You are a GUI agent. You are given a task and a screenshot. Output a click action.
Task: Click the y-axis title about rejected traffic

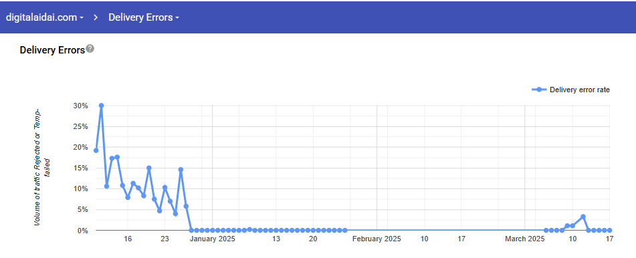(40, 168)
